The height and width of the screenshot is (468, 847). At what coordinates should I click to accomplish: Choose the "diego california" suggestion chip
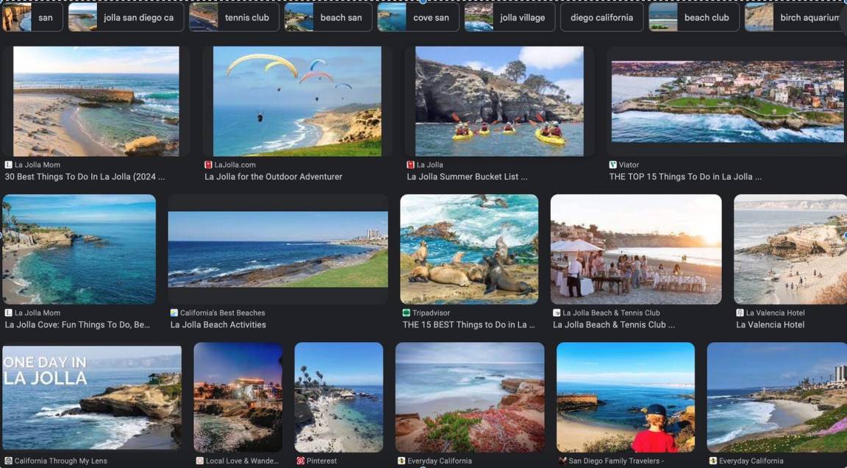(601, 18)
